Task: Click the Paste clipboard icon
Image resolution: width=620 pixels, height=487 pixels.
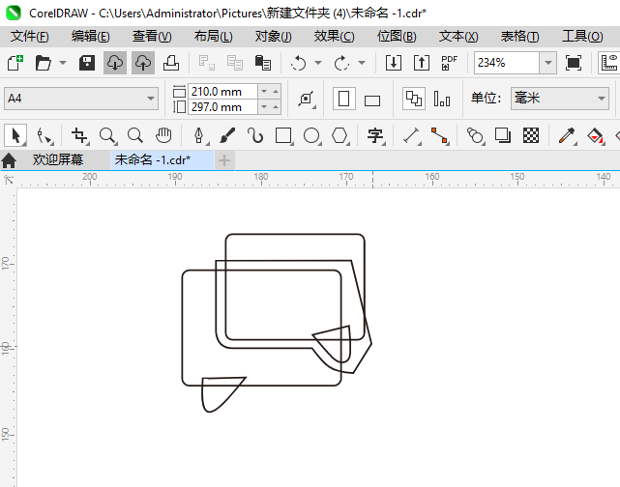Action: [262, 63]
